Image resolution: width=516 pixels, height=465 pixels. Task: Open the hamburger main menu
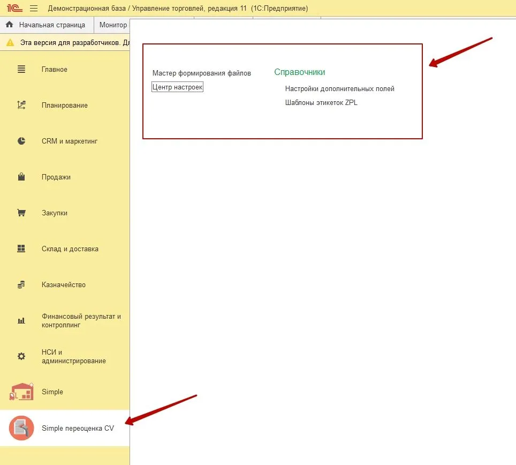[34, 8]
